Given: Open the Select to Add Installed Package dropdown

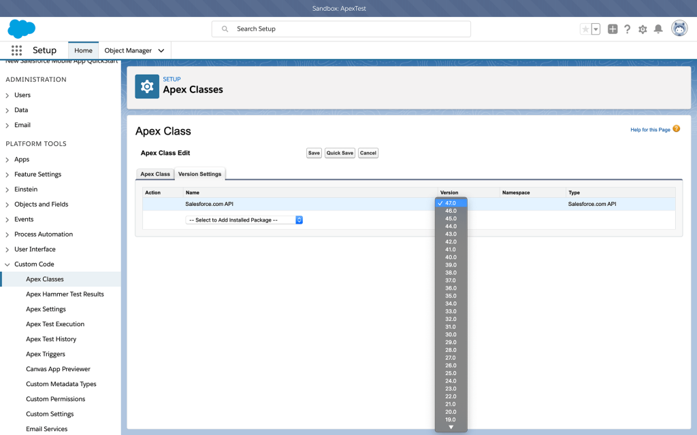Looking at the screenshot, I should point(244,220).
